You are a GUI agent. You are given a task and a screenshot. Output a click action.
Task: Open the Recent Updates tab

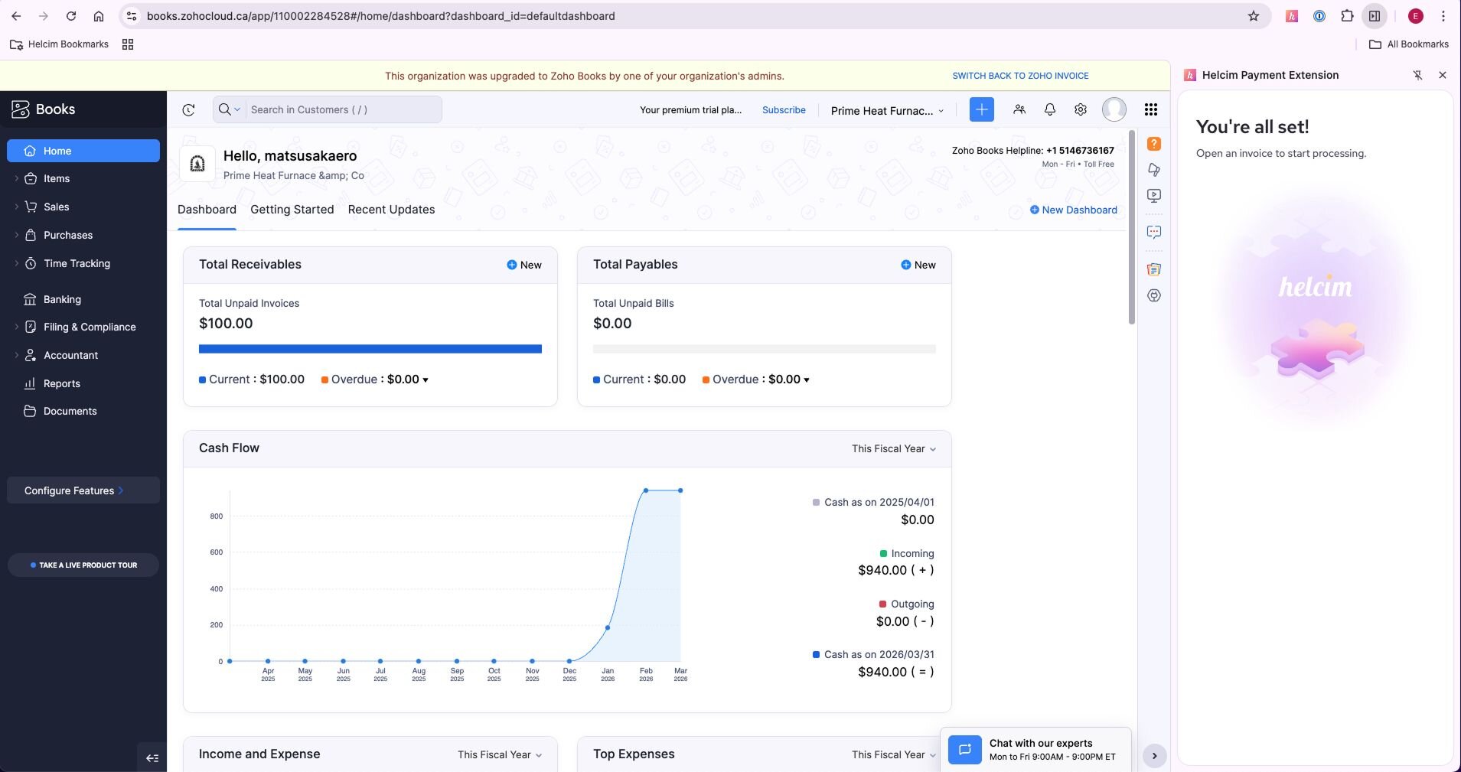pyautogui.click(x=391, y=210)
